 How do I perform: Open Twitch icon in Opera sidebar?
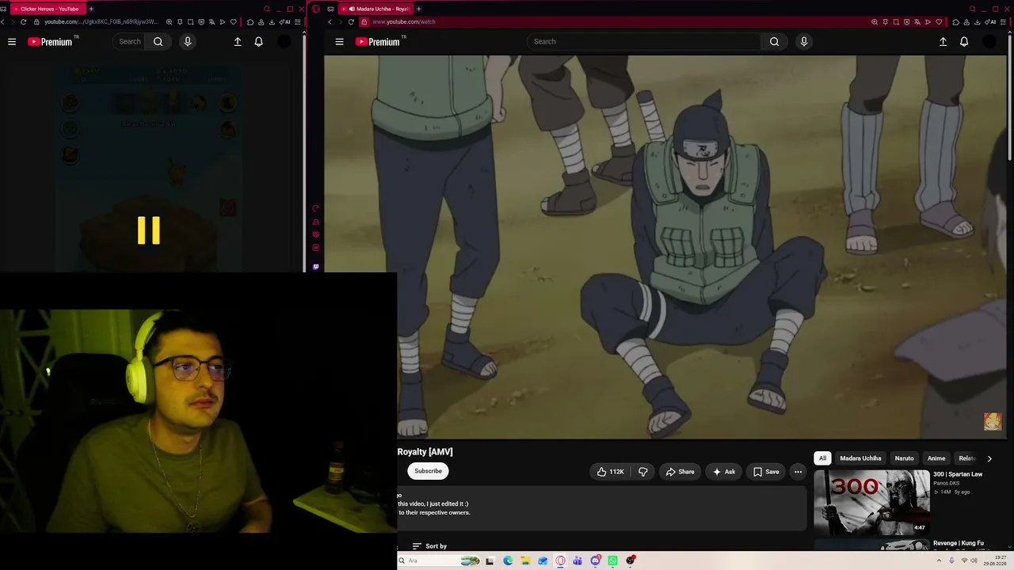point(315,267)
